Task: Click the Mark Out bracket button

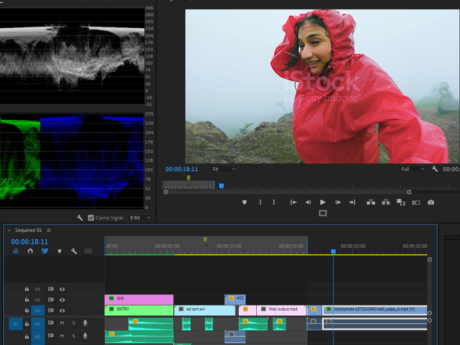Action: [274, 202]
